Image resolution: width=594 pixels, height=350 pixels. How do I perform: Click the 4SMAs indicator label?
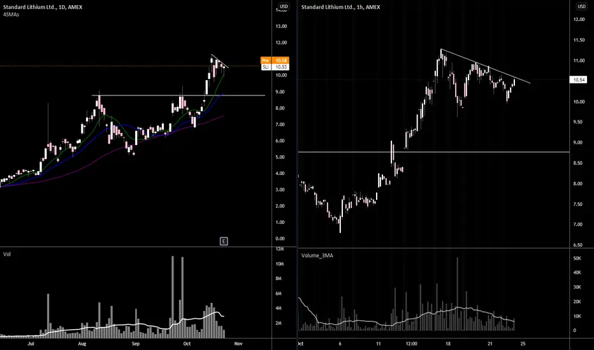coord(11,15)
